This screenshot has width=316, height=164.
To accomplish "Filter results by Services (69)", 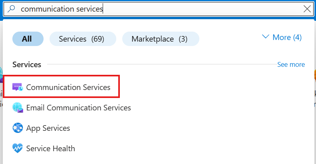I will (82, 39).
